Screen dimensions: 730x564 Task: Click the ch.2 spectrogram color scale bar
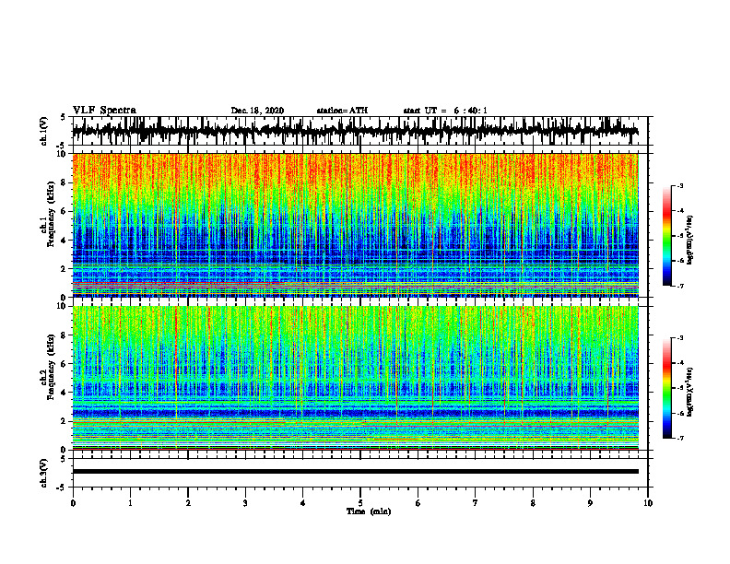point(666,388)
